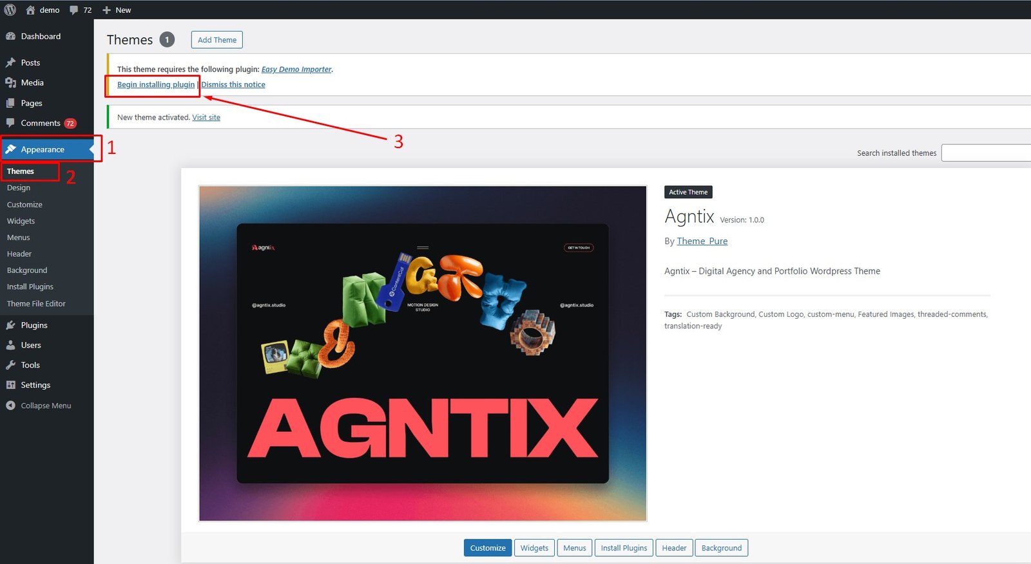Screen dimensions: 1031x564
Task: Click the Add Theme button
Action: click(217, 40)
